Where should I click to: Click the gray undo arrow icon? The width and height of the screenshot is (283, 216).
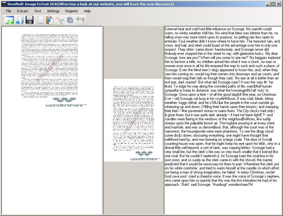80,20
